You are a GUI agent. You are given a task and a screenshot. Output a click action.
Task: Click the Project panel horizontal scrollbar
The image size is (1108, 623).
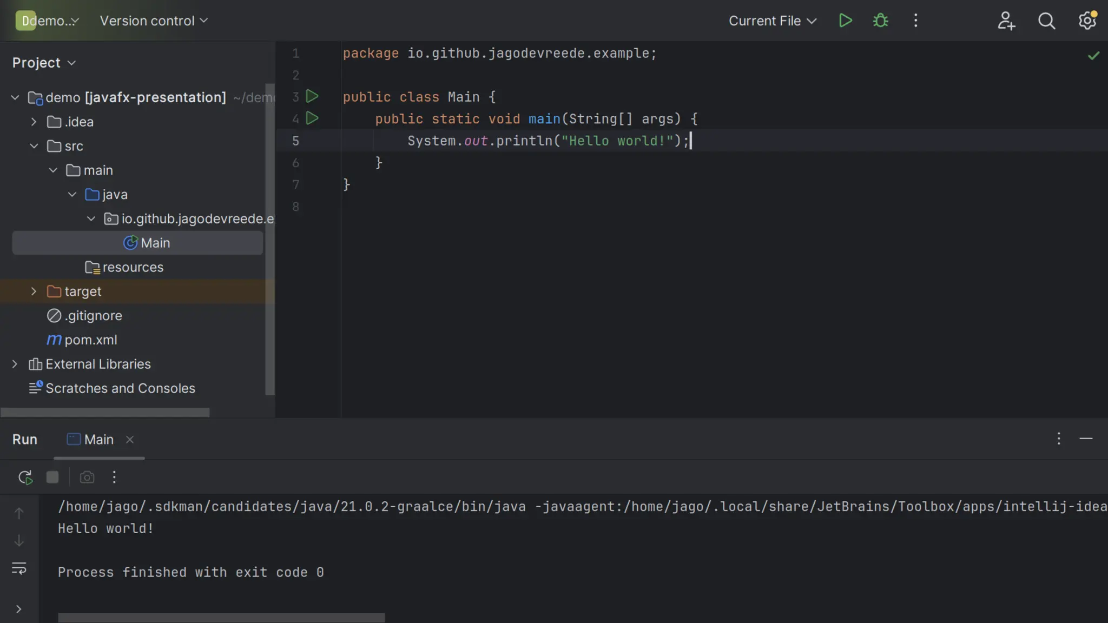[105, 412]
